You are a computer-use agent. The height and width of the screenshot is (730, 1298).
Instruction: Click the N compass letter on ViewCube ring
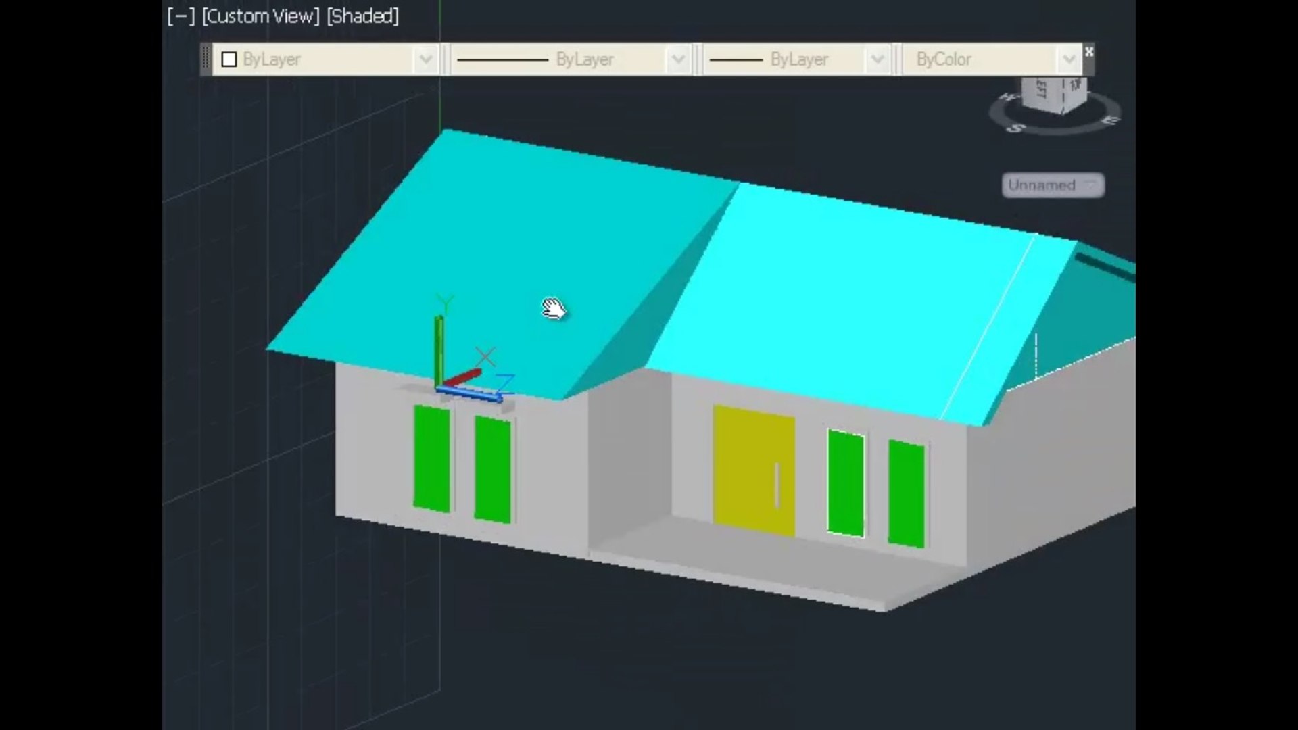point(1009,98)
